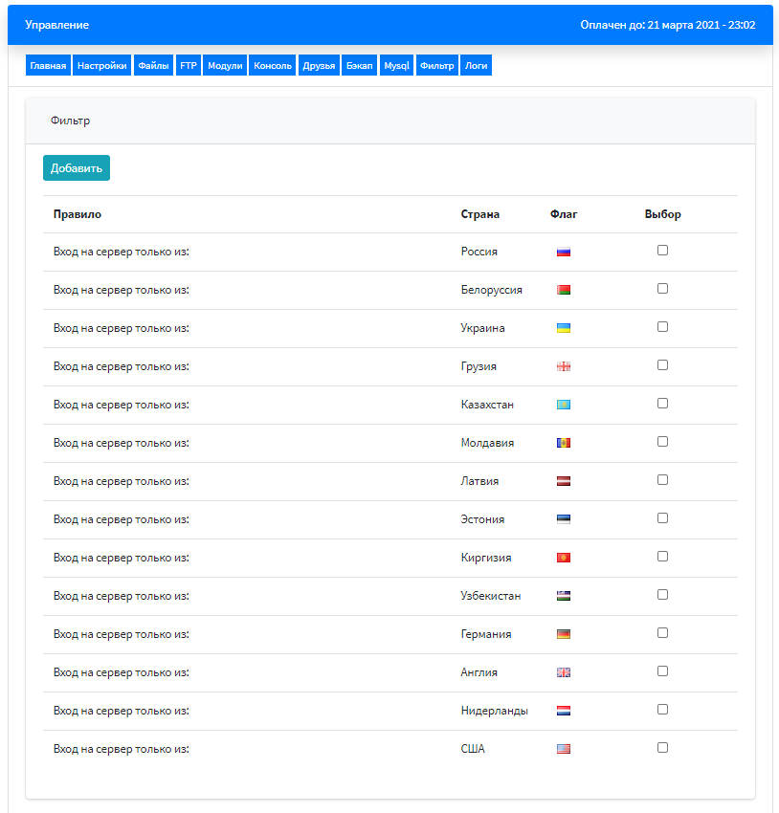Click the Молдавия country name
The width and height of the screenshot is (779, 813).
[487, 443]
